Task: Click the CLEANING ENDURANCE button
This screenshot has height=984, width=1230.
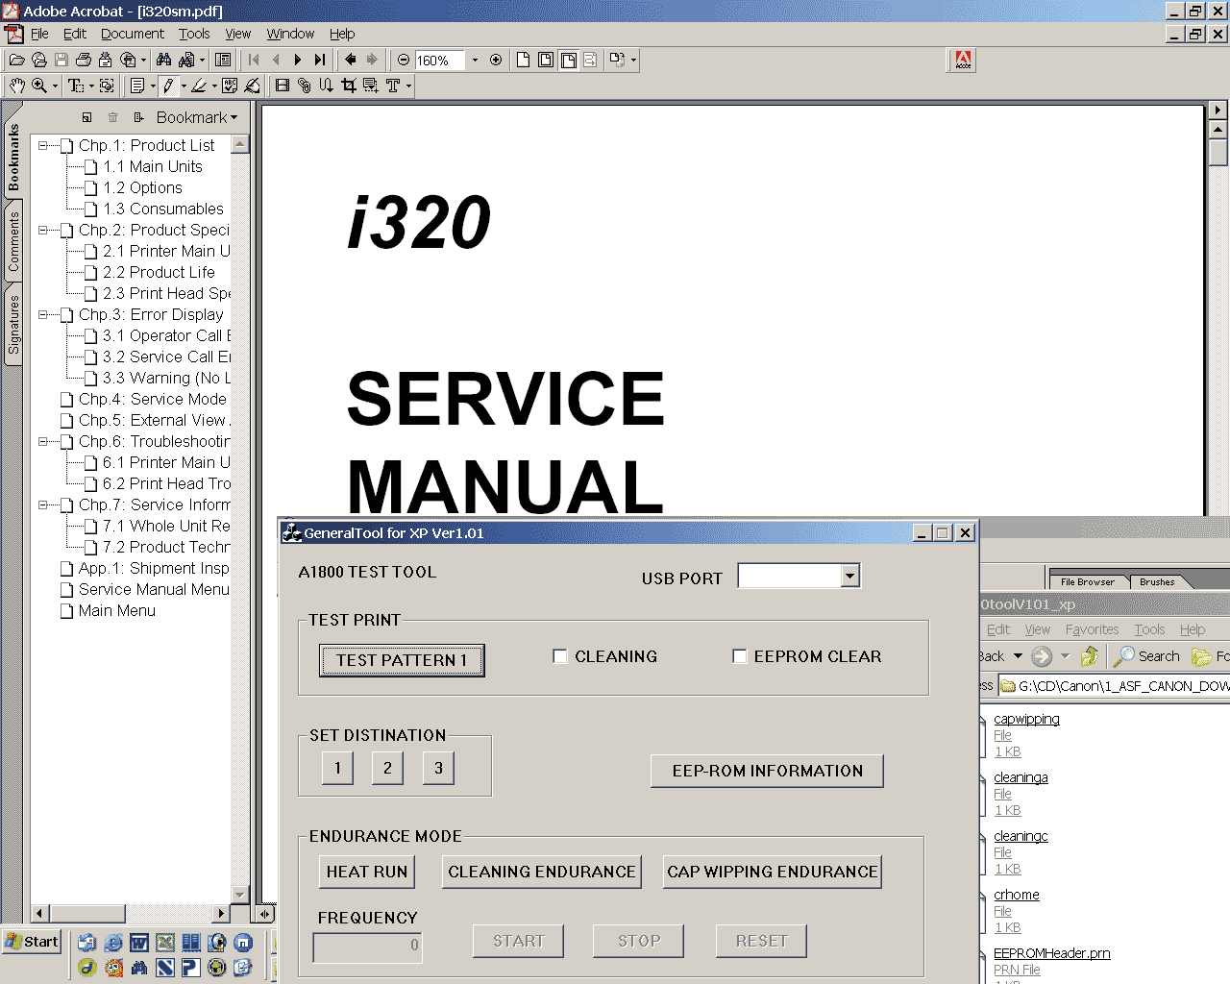Action: coord(542,872)
